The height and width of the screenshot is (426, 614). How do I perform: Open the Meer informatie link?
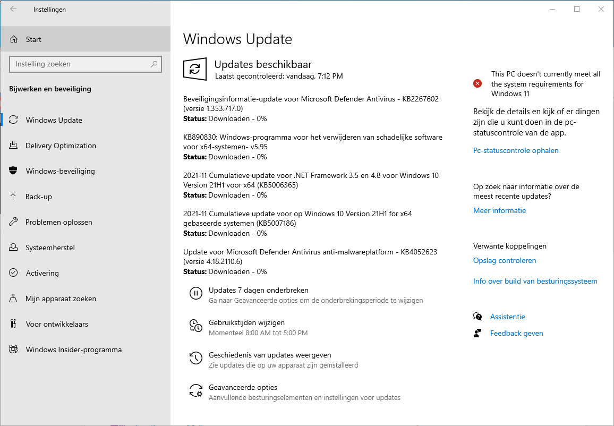pos(499,210)
